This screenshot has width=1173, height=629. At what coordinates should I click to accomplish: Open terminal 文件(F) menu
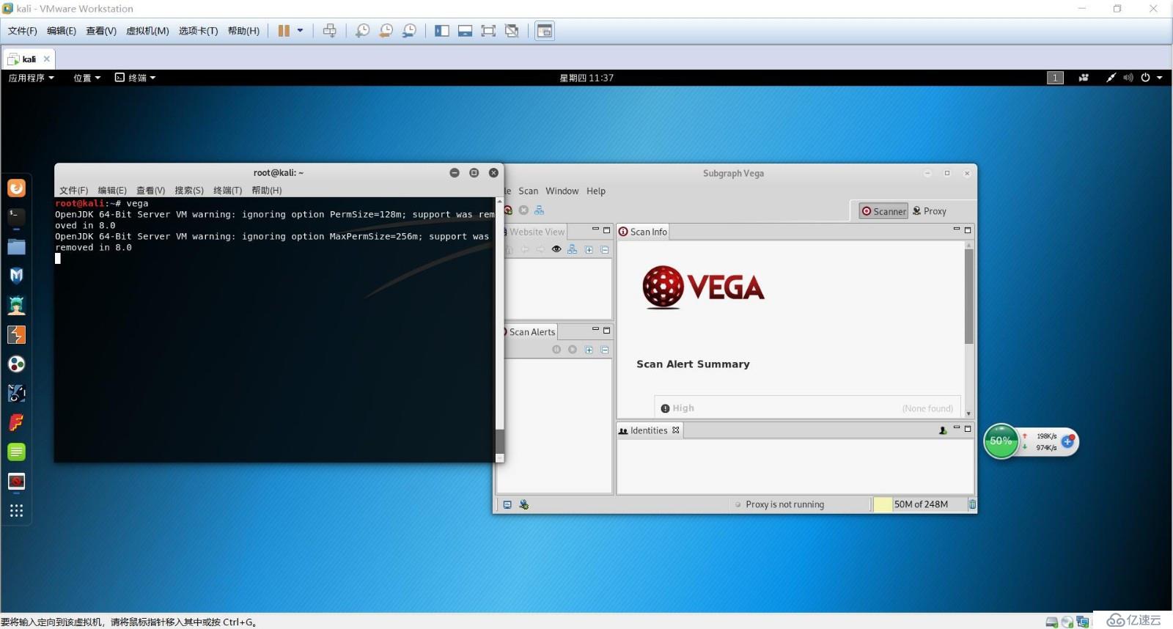click(x=73, y=190)
